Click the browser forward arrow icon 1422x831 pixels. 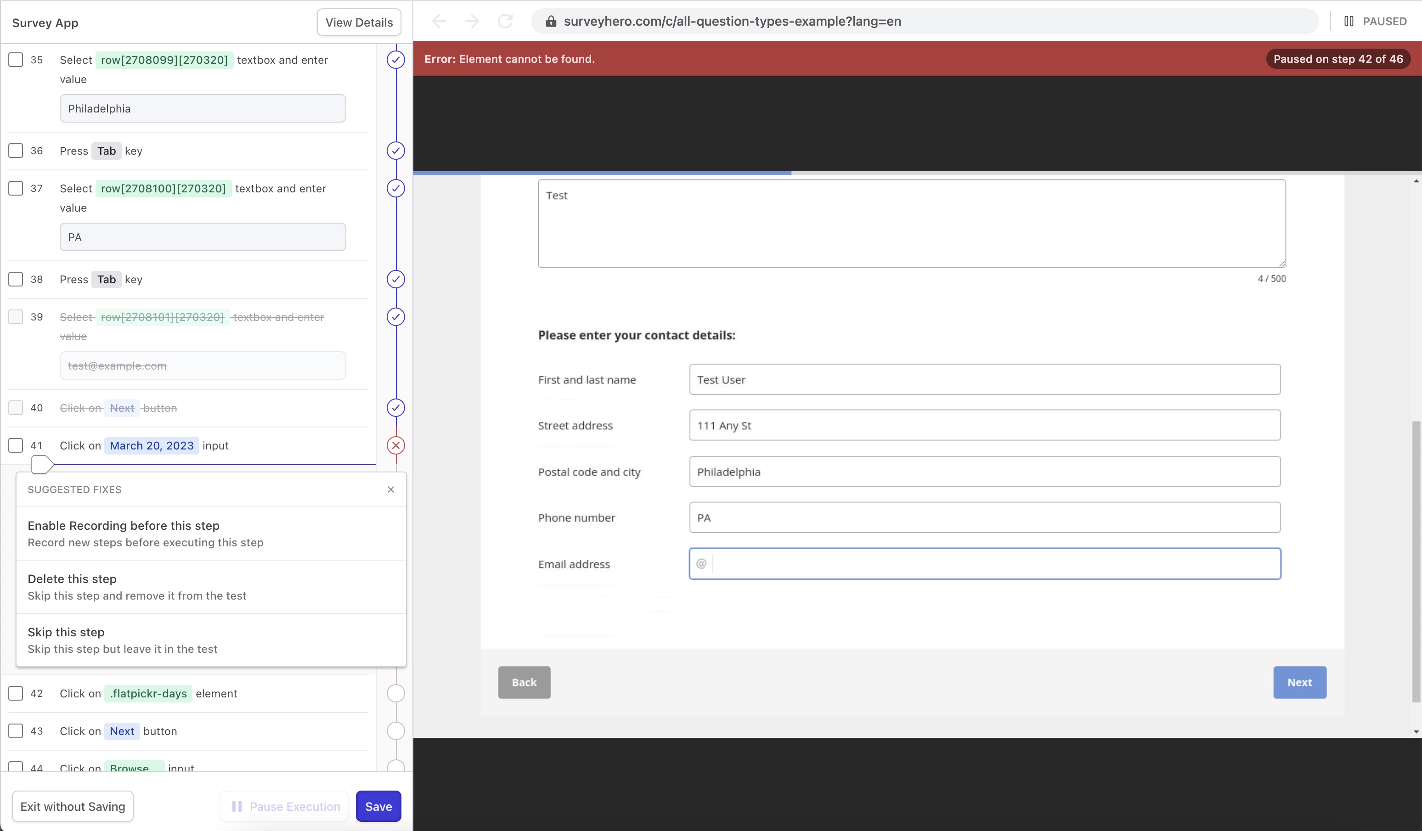pos(472,22)
